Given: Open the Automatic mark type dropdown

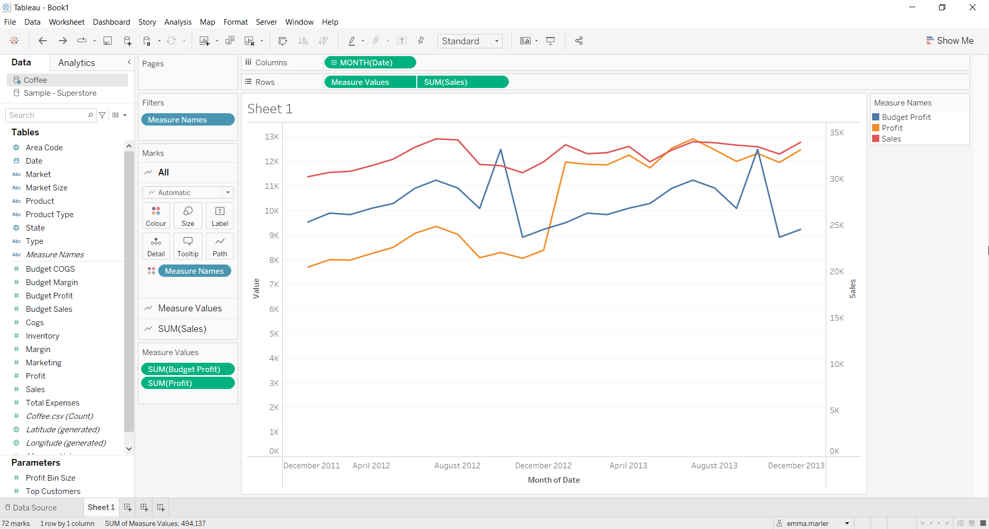Looking at the screenshot, I should 227,192.
